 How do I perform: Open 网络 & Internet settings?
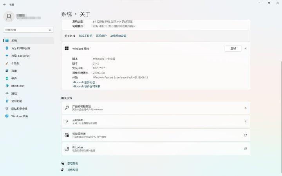[29, 56]
